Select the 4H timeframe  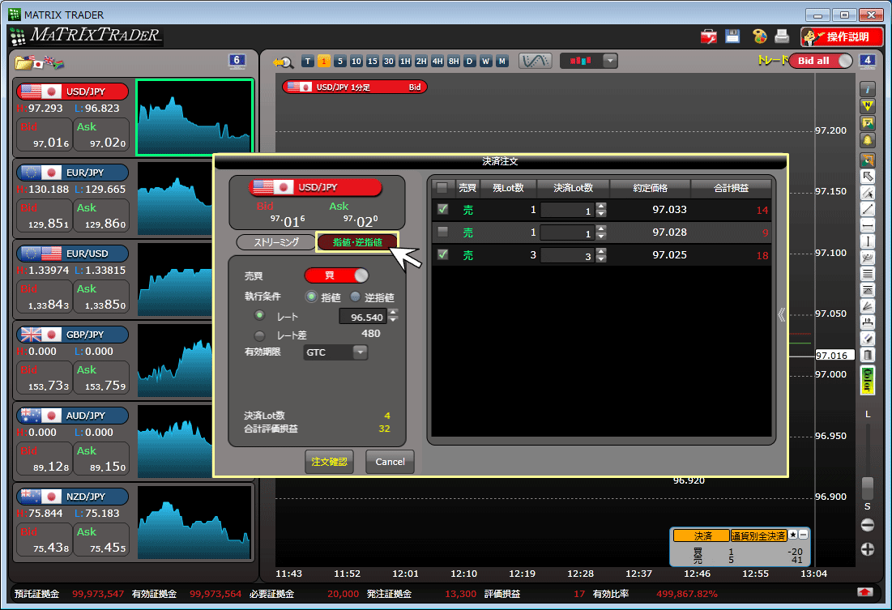click(437, 62)
